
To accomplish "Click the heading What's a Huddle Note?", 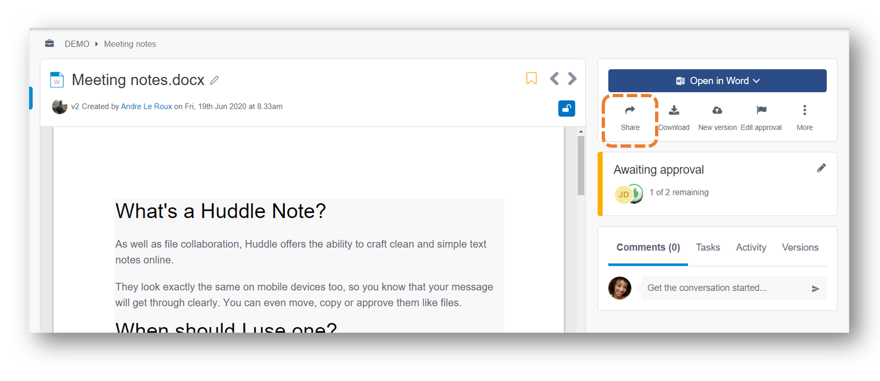I will point(221,211).
